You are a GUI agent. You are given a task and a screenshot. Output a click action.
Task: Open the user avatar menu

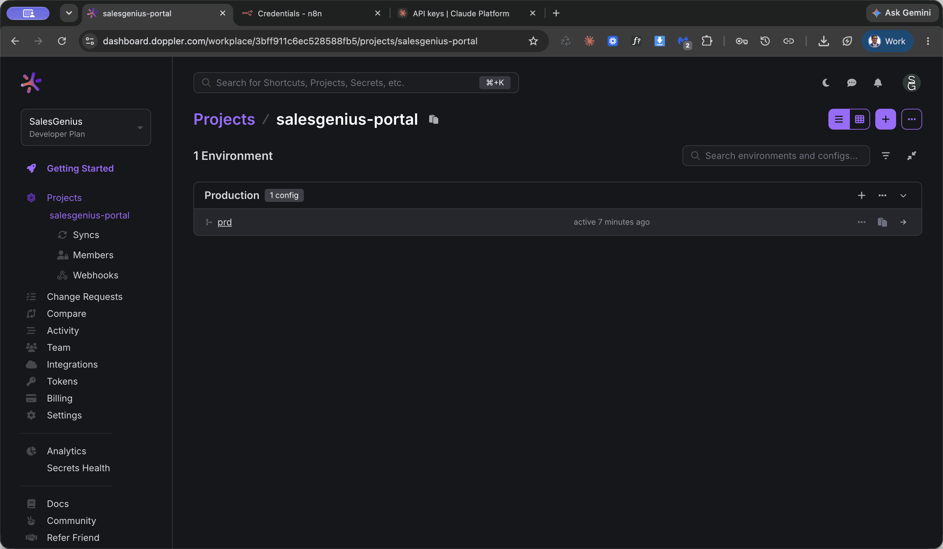coord(911,83)
